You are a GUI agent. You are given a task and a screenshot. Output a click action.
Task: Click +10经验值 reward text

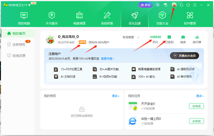[148, 109]
